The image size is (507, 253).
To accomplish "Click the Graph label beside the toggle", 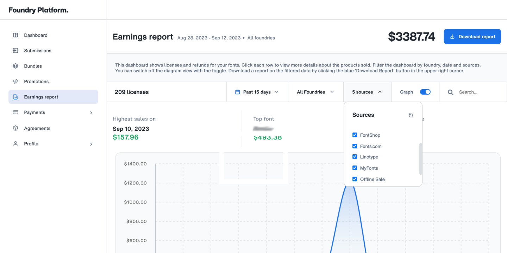I will (x=406, y=92).
